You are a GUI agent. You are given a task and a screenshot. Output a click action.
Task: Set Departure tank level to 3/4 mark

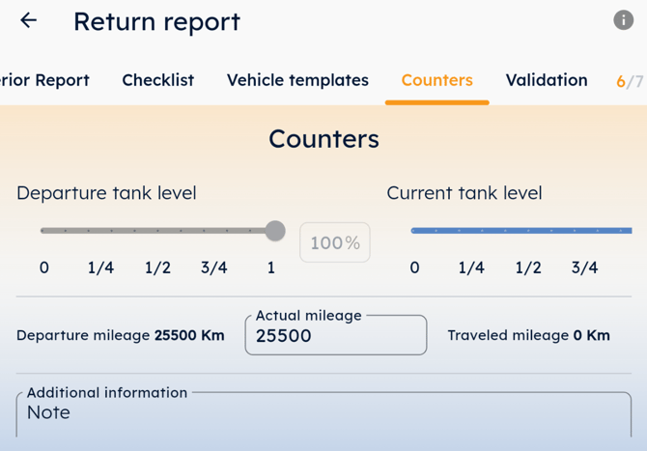coord(215,231)
